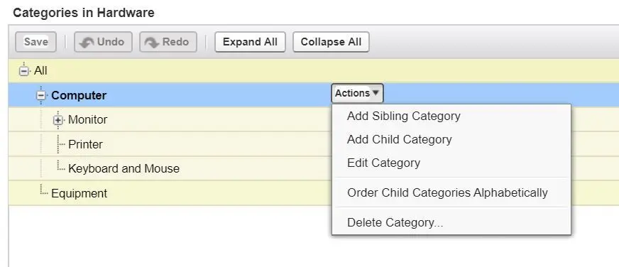Select the Printer tree item

coord(85,144)
